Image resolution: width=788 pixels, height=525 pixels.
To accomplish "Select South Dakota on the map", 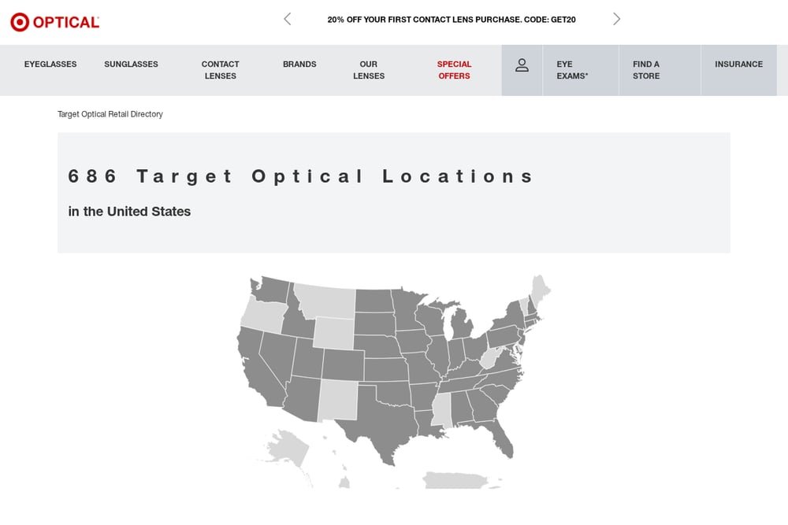I will tap(374, 324).
